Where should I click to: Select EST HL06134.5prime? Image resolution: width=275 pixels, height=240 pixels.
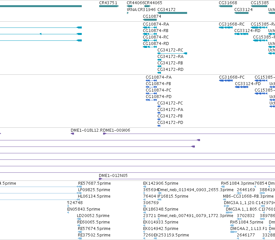point(94,196)
